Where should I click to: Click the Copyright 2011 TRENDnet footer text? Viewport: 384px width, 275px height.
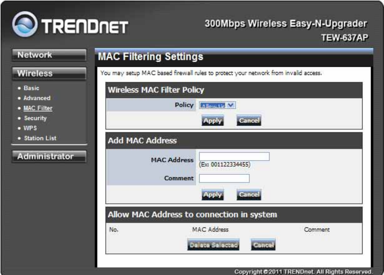tap(303, 272)
